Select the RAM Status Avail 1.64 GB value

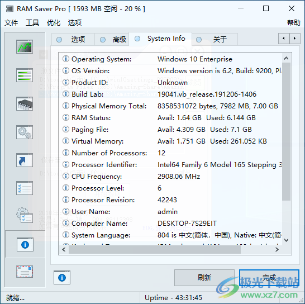[x=179, y=118]
